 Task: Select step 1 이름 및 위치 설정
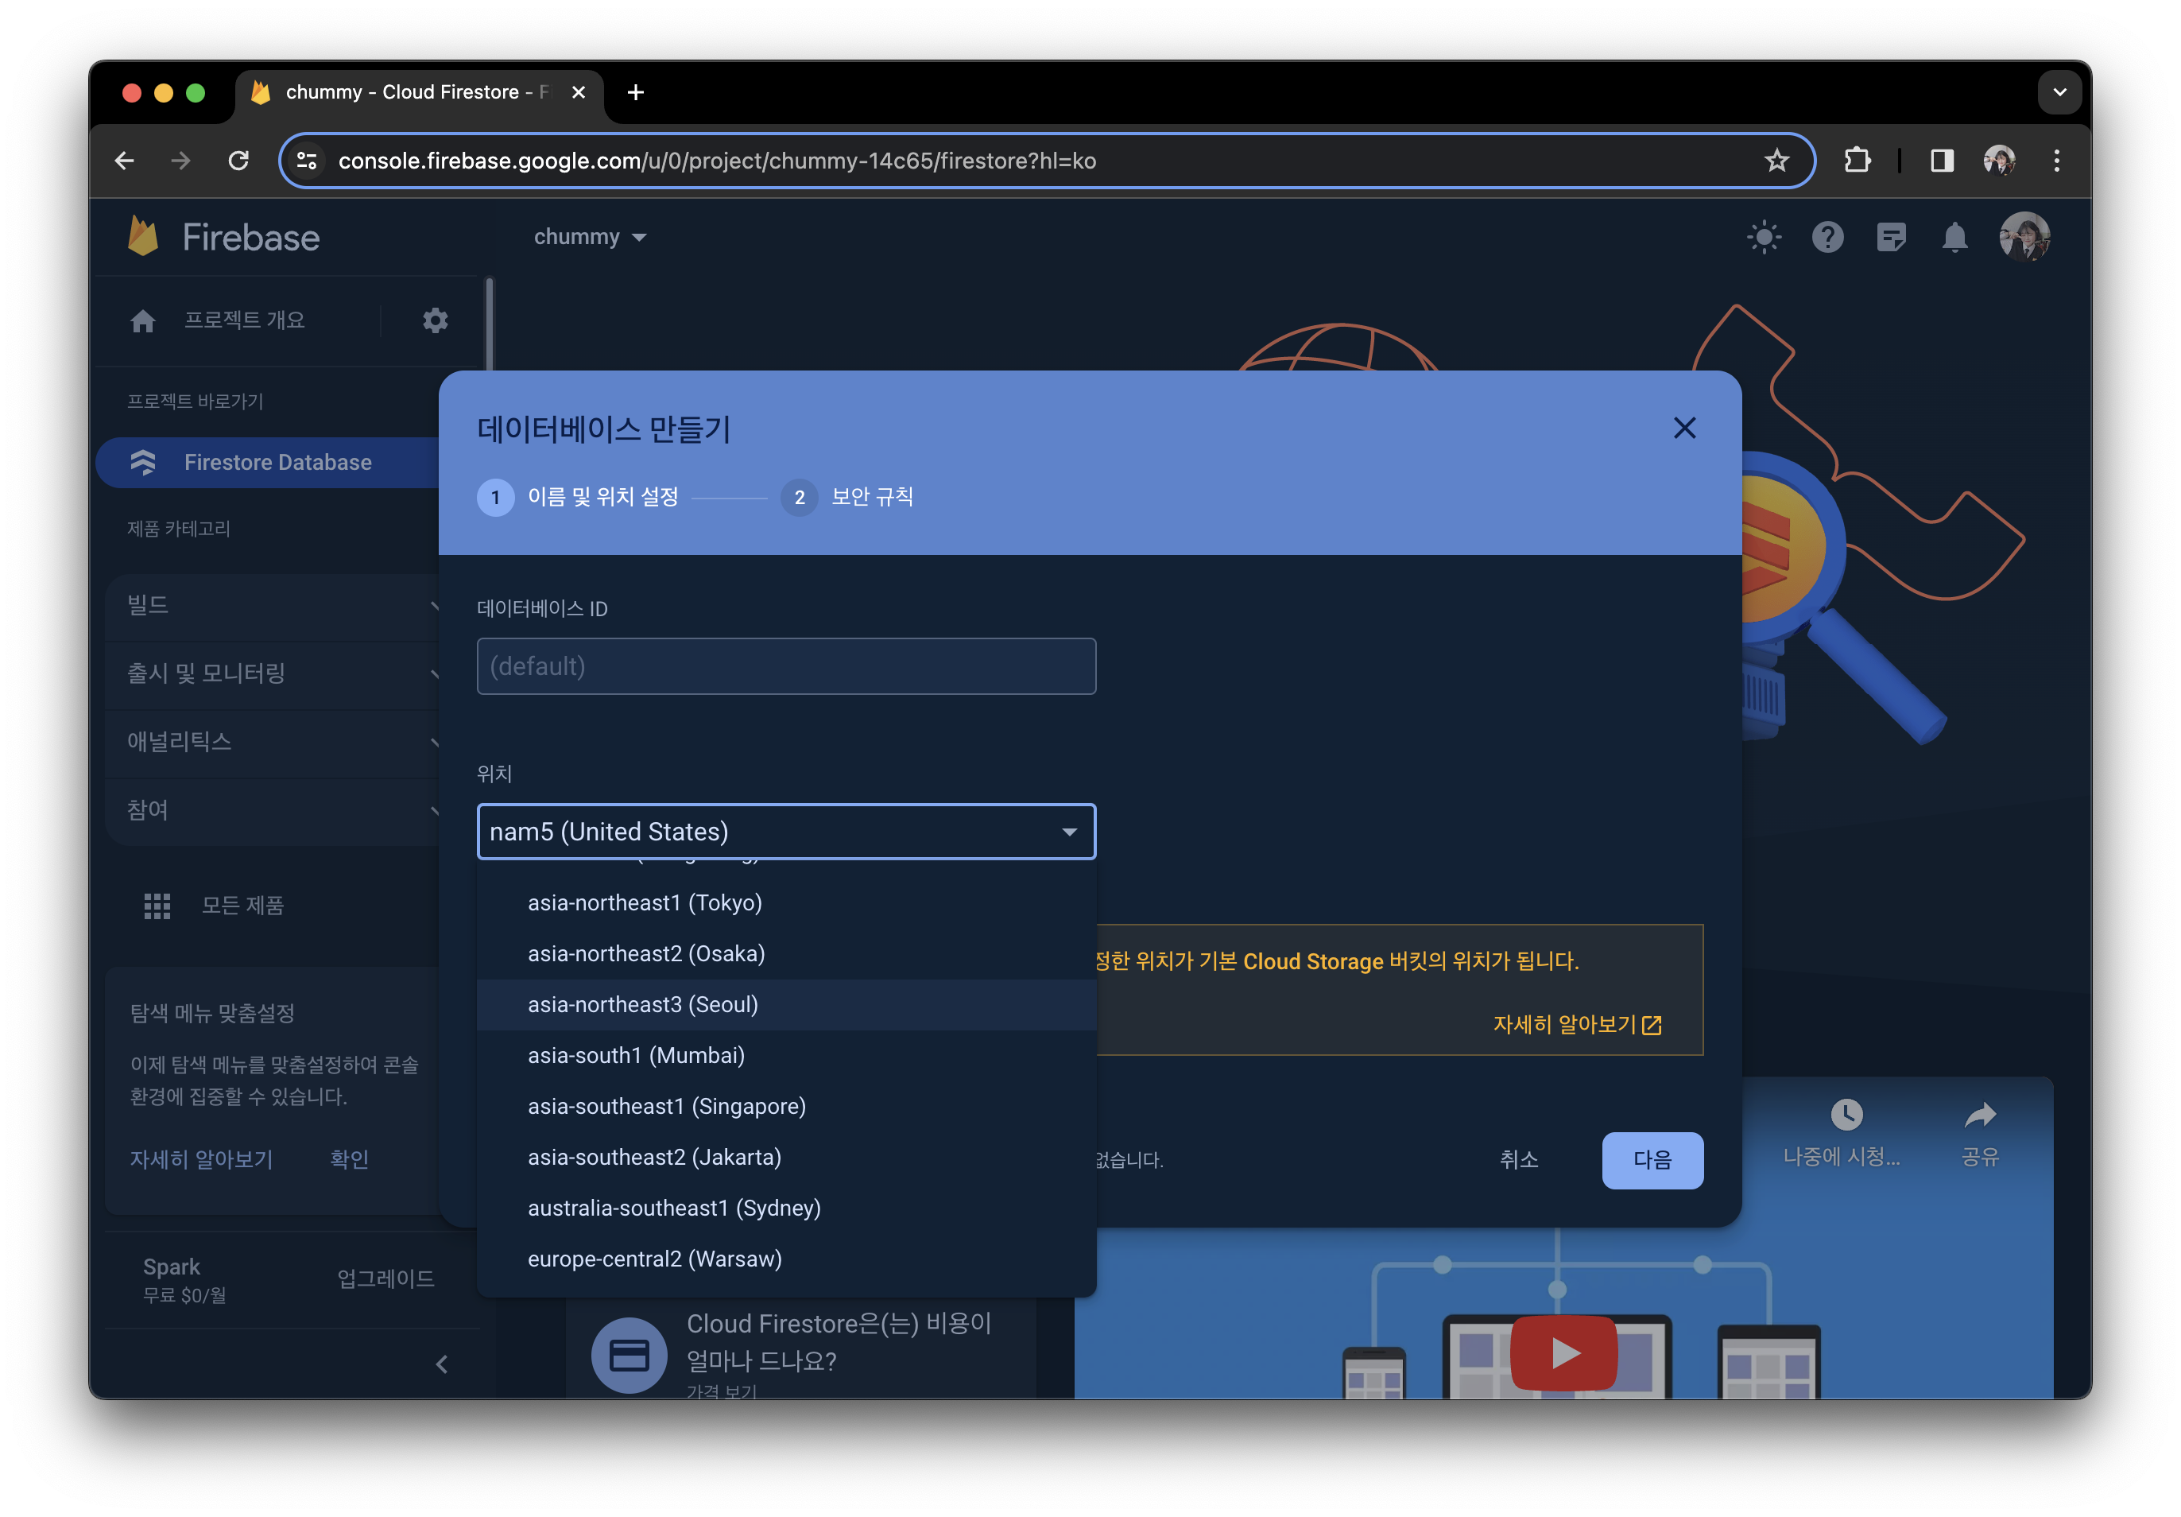coord(578,497)
